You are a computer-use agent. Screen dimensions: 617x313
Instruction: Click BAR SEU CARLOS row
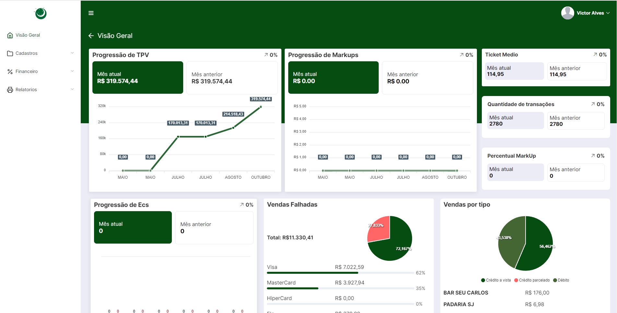(525, 293)
